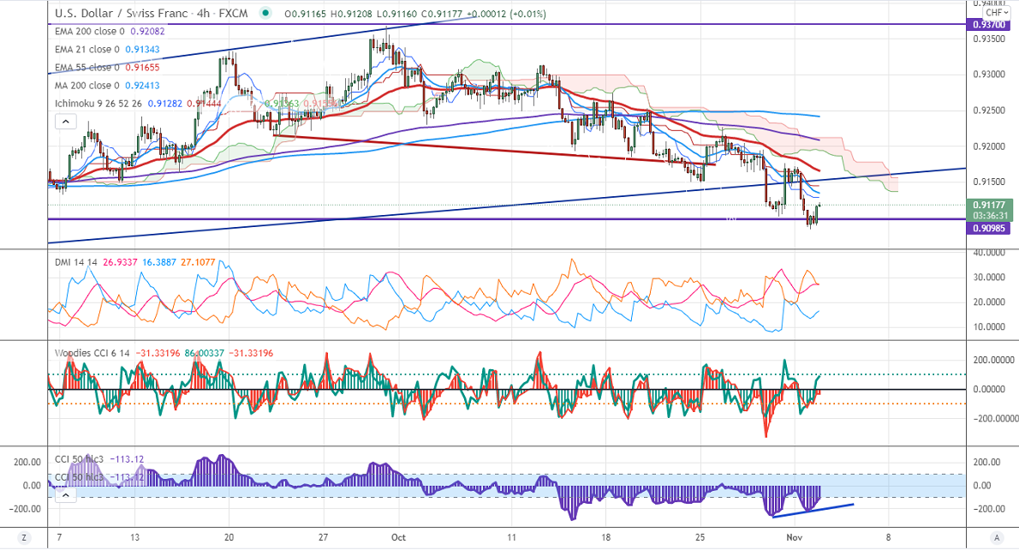Select the blue CCI divergence trendline
Viewport: 1019px width, 550px height.
tap(813, 511)
